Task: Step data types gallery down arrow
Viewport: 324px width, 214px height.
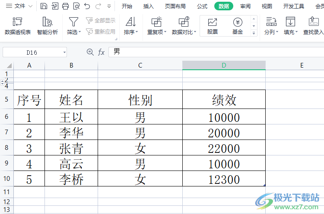Action: [x=254, y=26]
